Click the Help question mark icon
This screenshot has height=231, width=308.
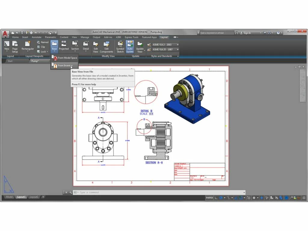pyautogui.click(x=278, y=33)
